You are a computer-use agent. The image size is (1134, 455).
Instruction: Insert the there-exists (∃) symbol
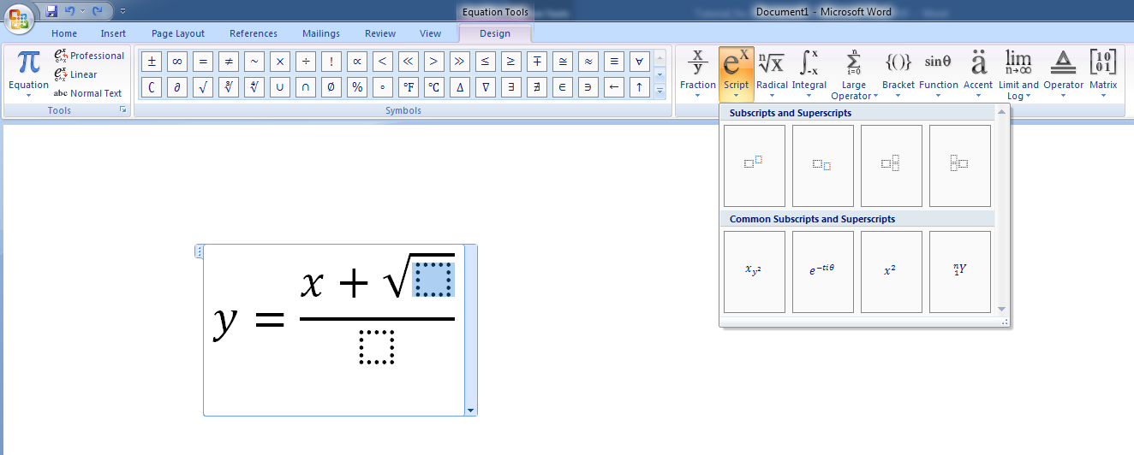point(511,87)
